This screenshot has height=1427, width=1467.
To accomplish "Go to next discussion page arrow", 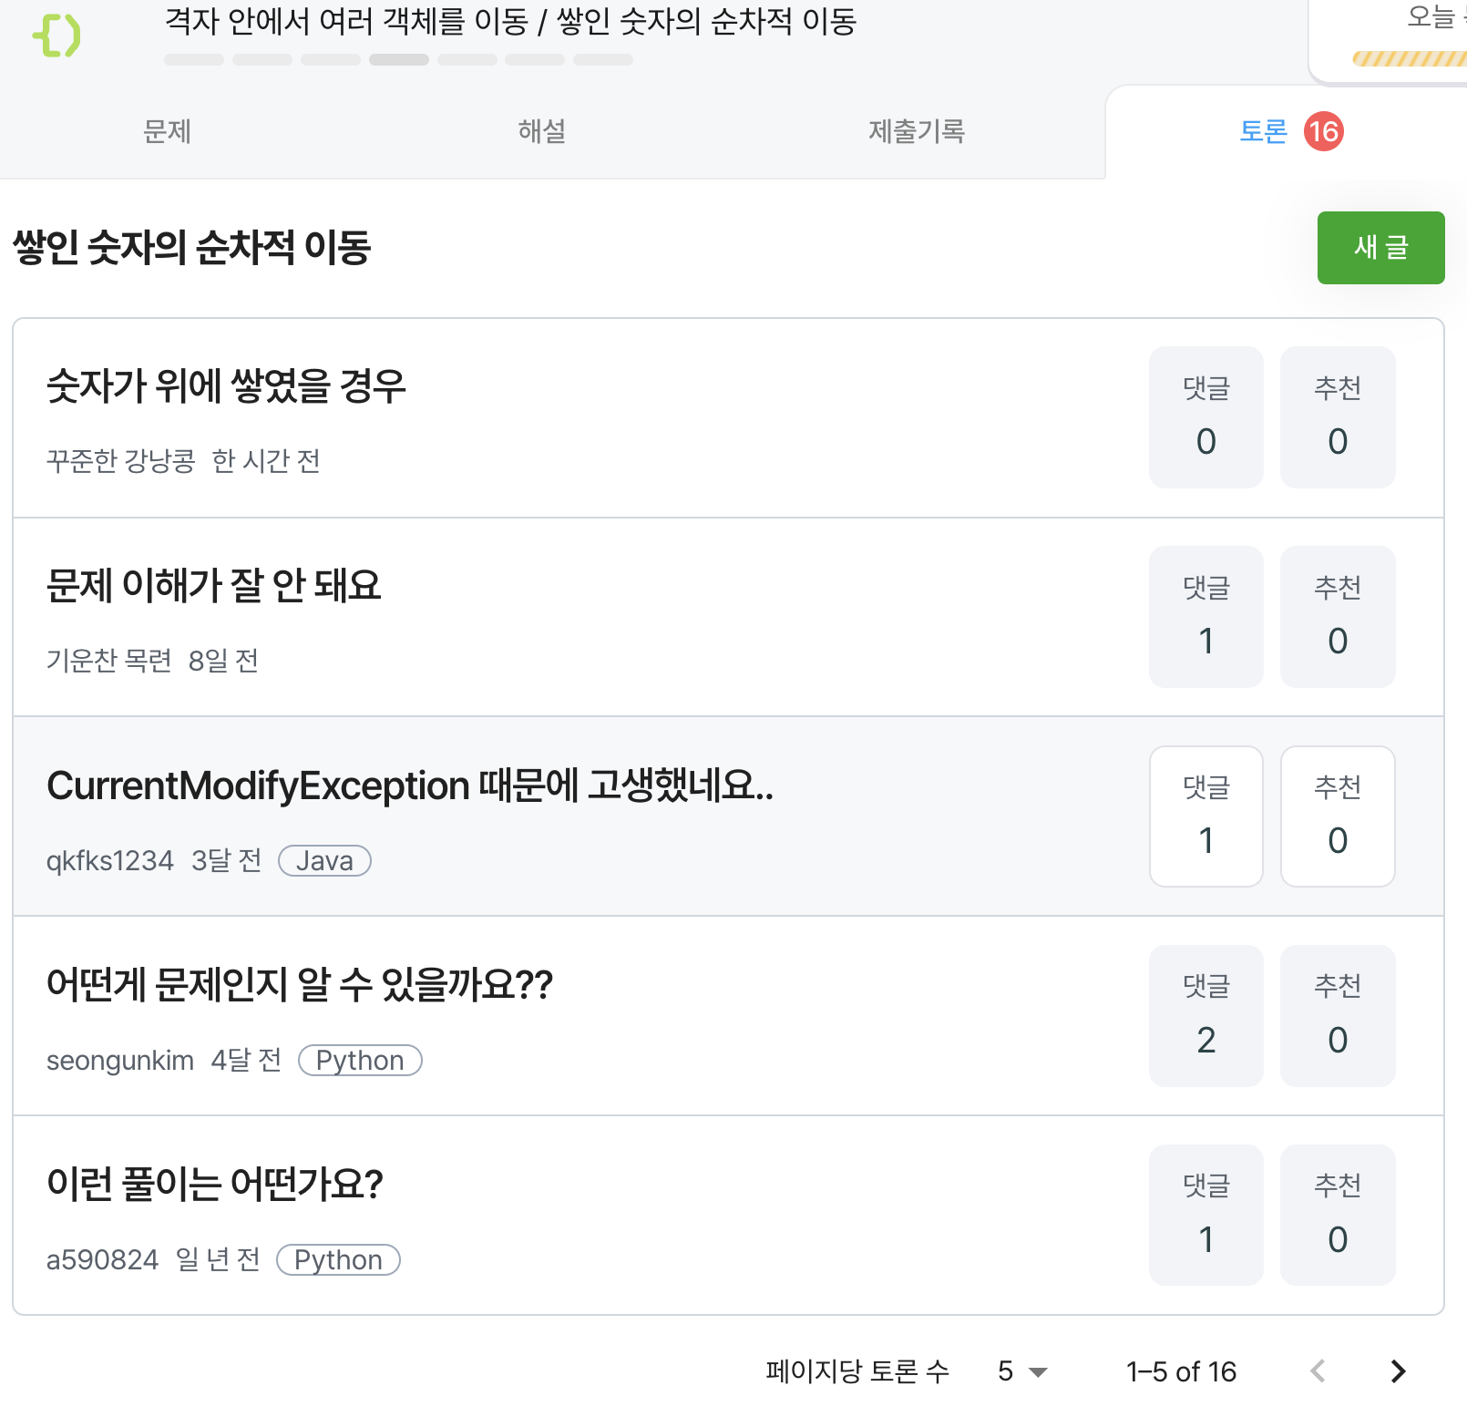I will click(1398, 1371).
